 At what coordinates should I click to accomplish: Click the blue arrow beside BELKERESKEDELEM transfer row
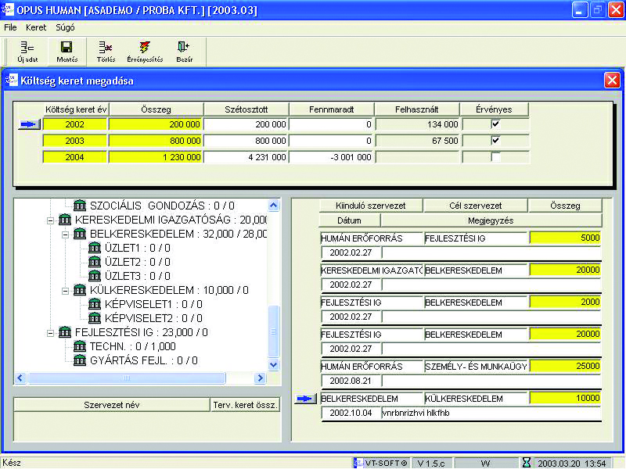305,399
